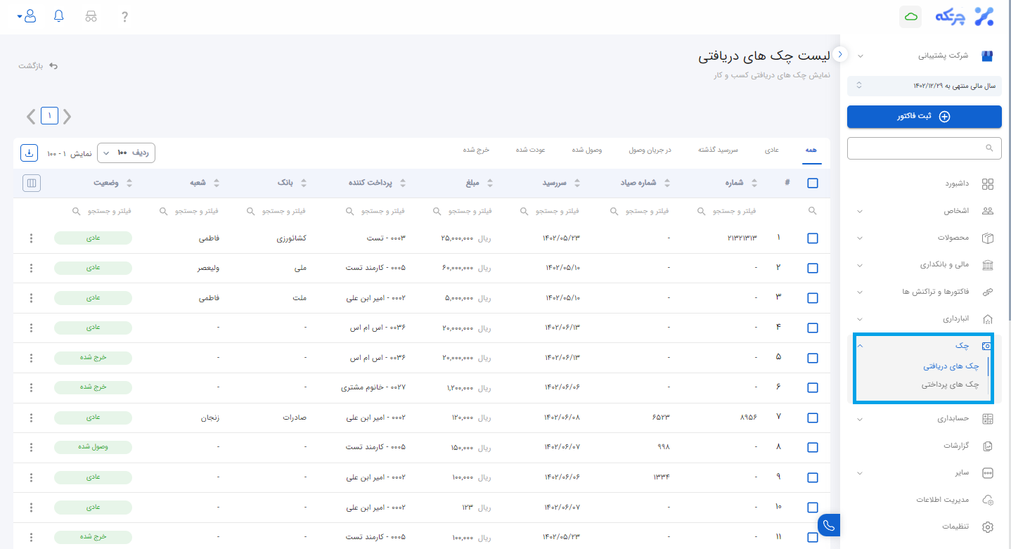1011x549 pixels.
Task: Click the notification bell icon
Action: [x=58, y=16]
